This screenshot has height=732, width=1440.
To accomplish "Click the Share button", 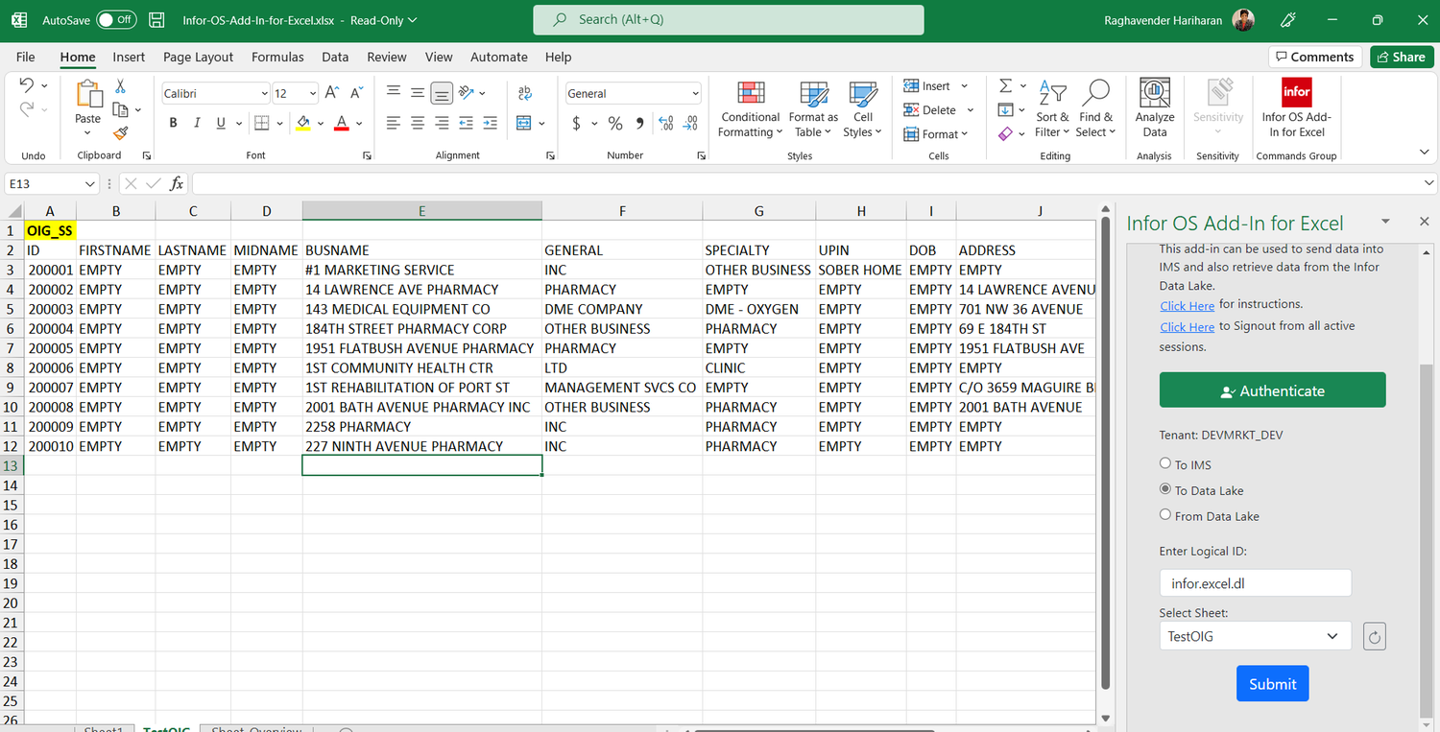I will tap(1402, 57).
